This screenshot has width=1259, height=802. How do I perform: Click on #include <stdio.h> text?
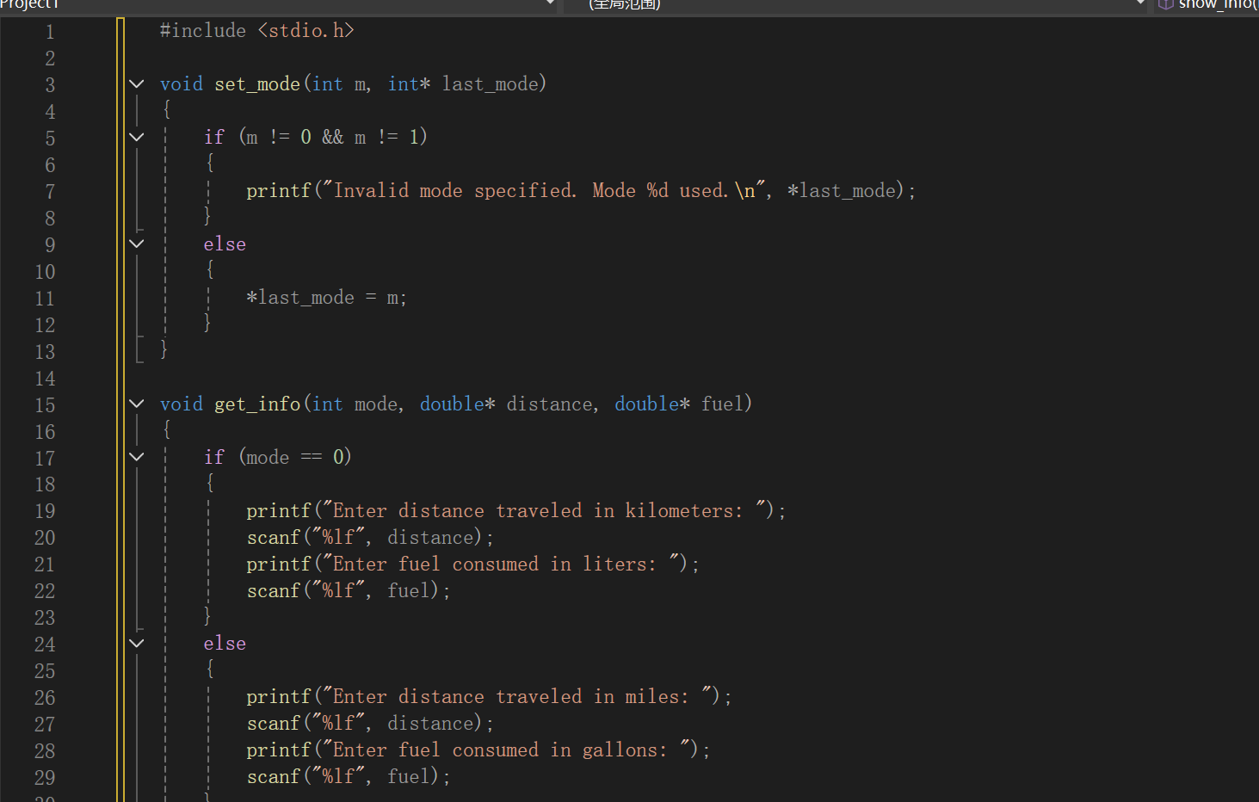pos(257,31)
